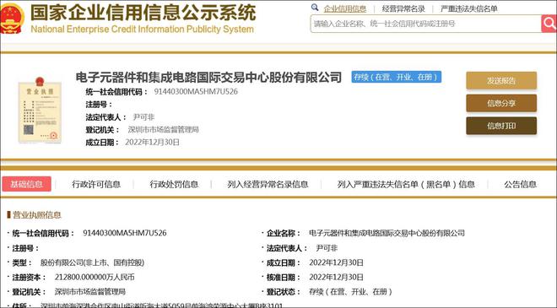Click the 营业执照信息 section heading
This screenshot has height=308, width=557.
(37, 214)
